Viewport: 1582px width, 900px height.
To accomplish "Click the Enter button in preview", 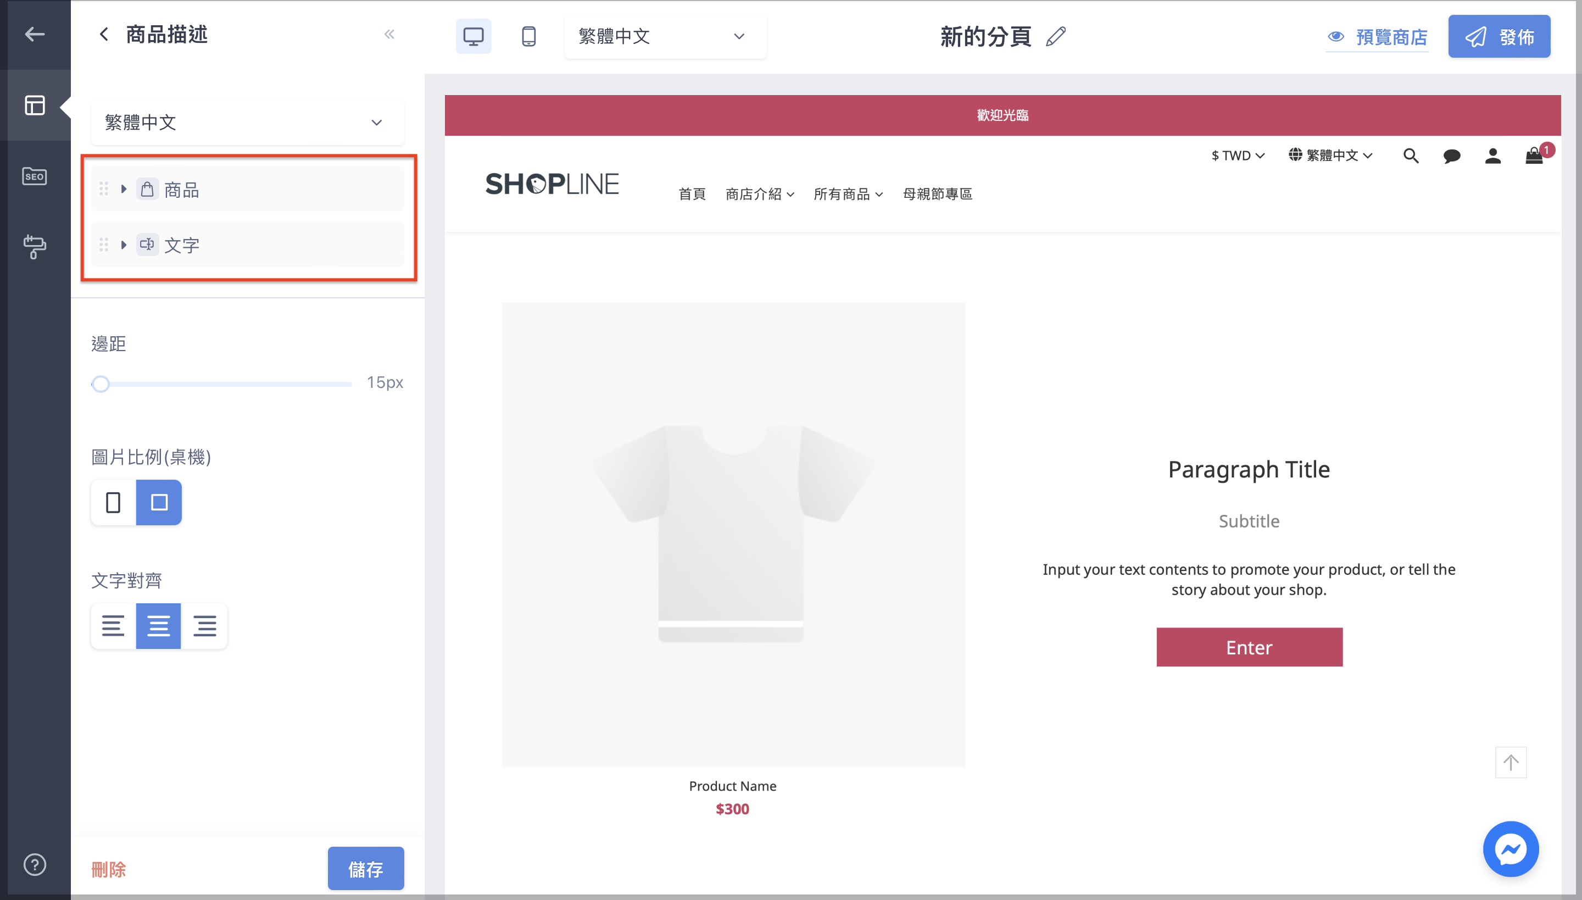I will pos(1249,647).
